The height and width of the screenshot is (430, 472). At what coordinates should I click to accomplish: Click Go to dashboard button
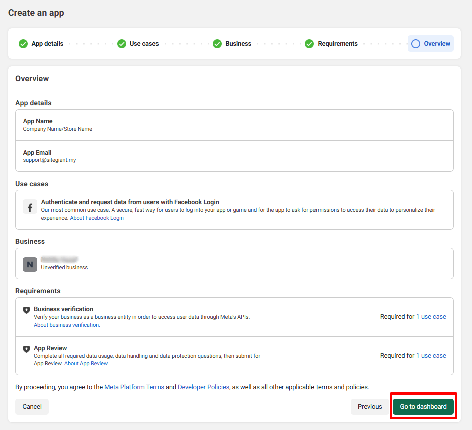tap(423, 407)
